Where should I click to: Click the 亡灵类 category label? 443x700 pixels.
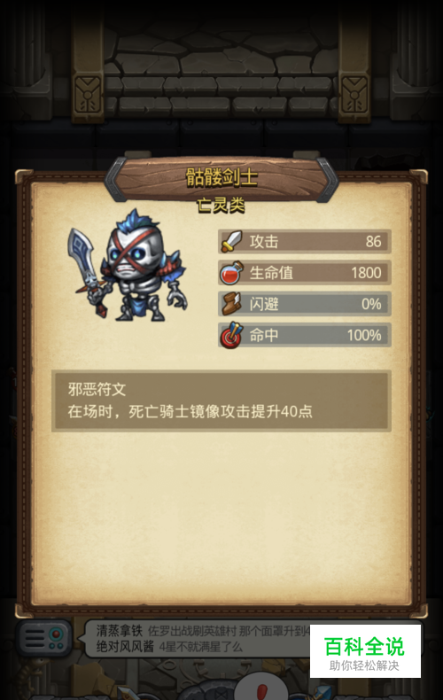[x=221, y=206]
